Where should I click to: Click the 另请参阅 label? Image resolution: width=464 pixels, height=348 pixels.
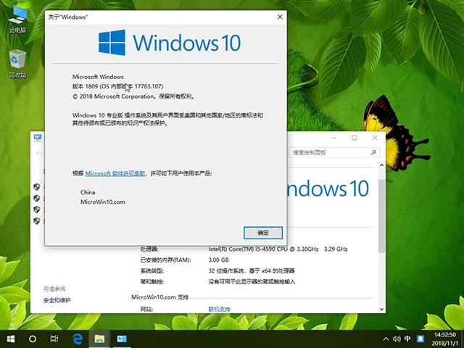click(x=54, y=289)
